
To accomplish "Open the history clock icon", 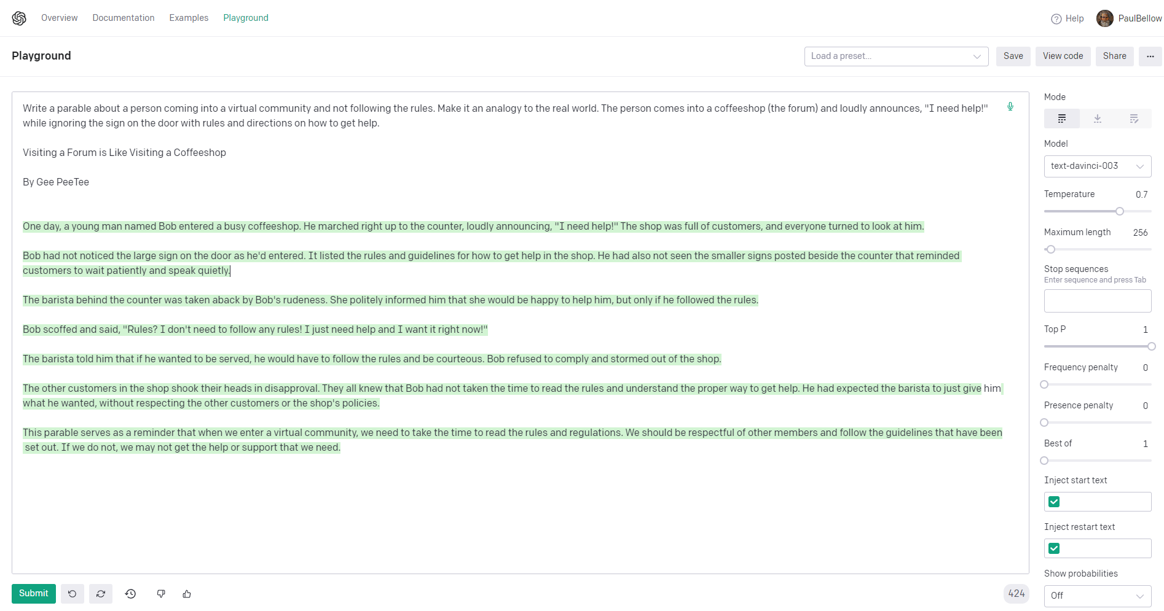I will point(130,594).
